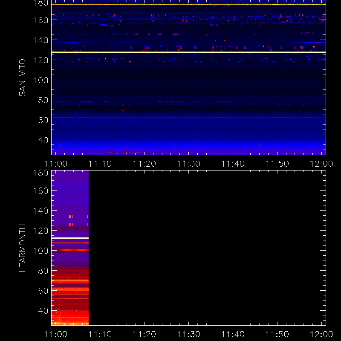Click 11:40 time label under LEARMONTH plot
The height and width of the screenshot is (341, 341).
[233, 334]
